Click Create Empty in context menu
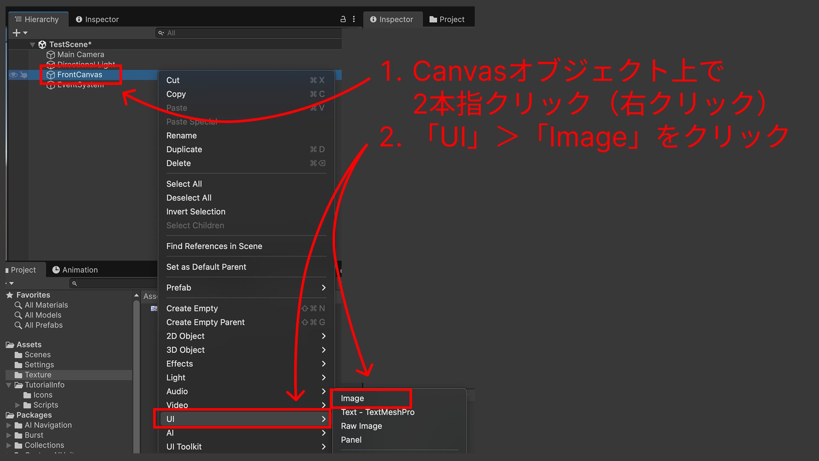This screenshot has width=819, height=461. (192, 308)
